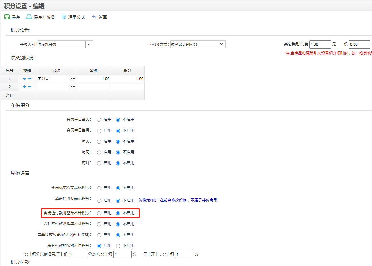This screenshot has height=266, width=372.
Task: Click the 保存 button label
Action: 16,17
